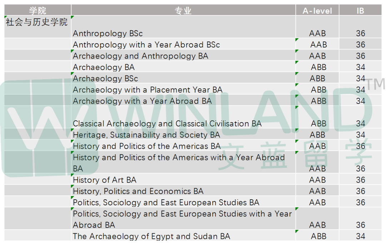Select the 专业 column header
Screen dimensions: 386x245
(x=183, y=11)
